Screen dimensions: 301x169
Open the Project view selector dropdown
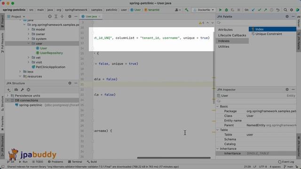[16, 17]
